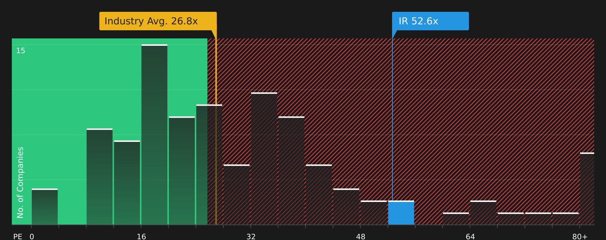Select the blue highlighted IR histogram bar
606x240 pixels.
[401, 213]
